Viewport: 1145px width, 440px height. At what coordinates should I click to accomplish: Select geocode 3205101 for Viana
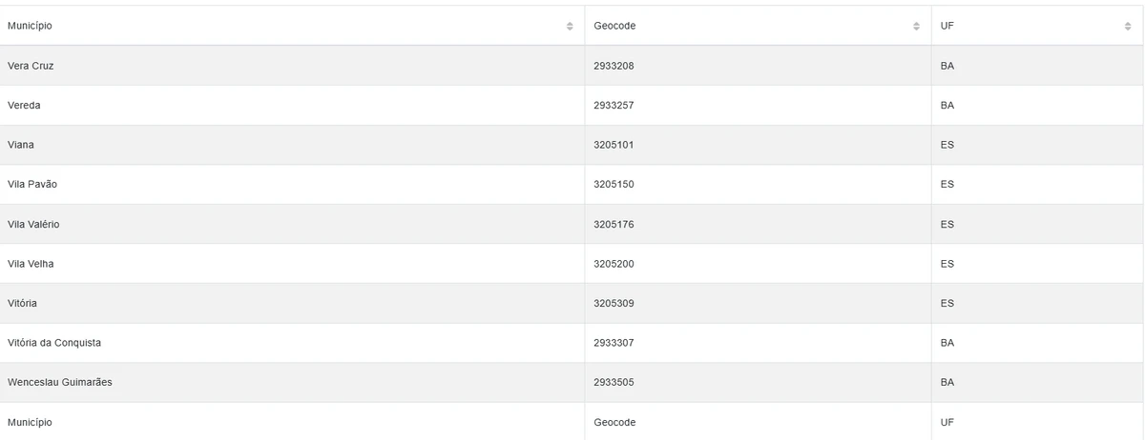point(614,145)
